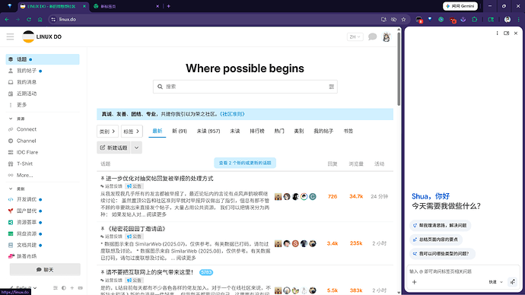The width and height of the screenshot is (525, 295).
Task: Expand 更多 in the sidebar
Action: point(21,105)
